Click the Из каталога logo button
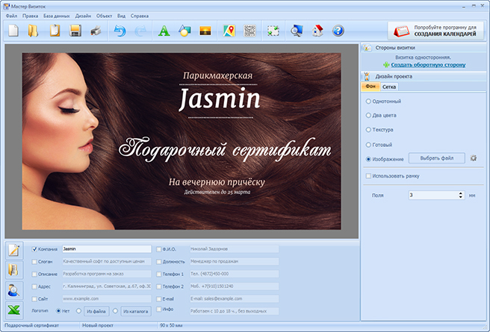The width and height of the screenshot is (490, 332). pos(136,311)
